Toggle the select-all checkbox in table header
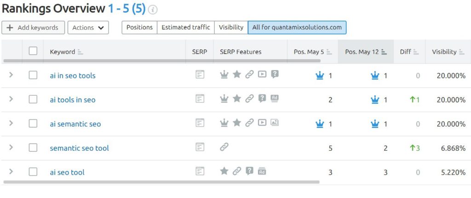 [33, 51]
